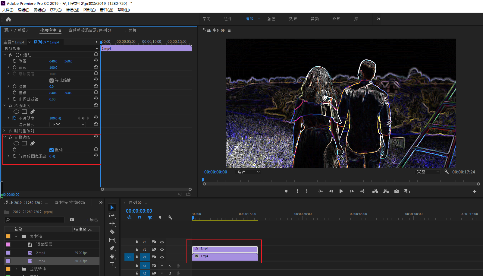Toggle V1 track output eye
This screenshot has width=483, height=276.
(162, 257)
